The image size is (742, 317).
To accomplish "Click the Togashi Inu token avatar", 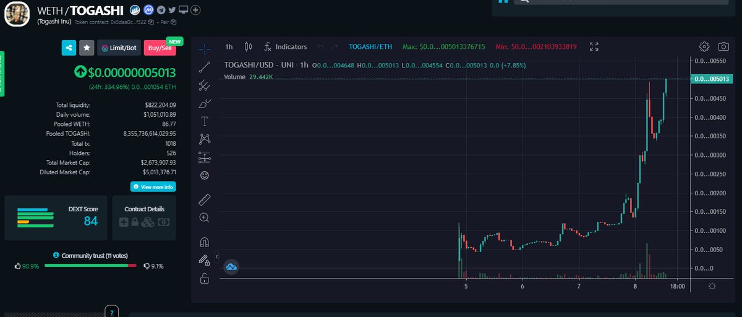I will [x=17, y=14].
